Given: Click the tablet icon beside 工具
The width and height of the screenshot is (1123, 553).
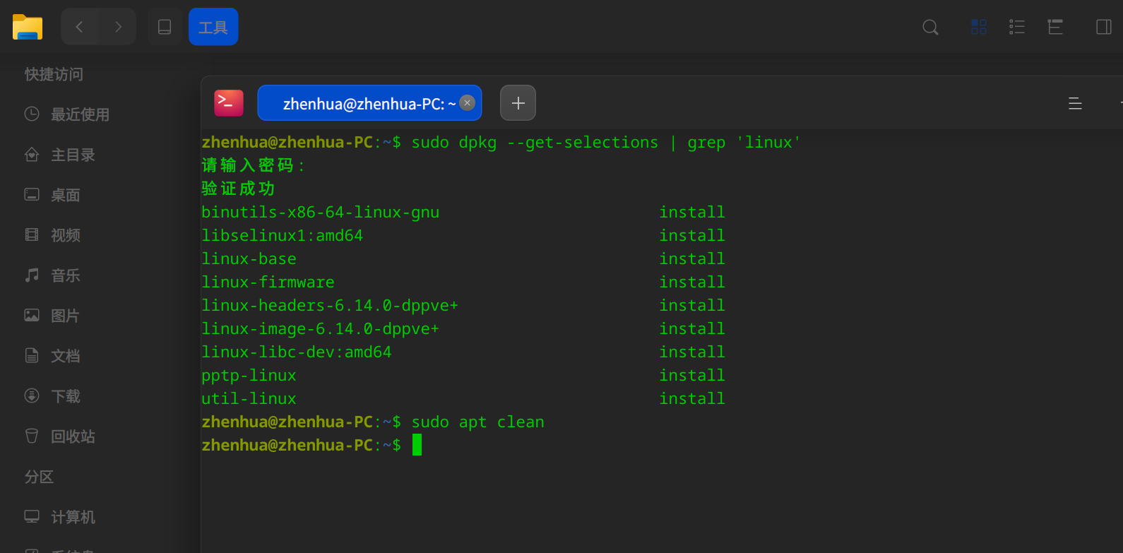Looking at the screenshot, I should click(165, 27).
